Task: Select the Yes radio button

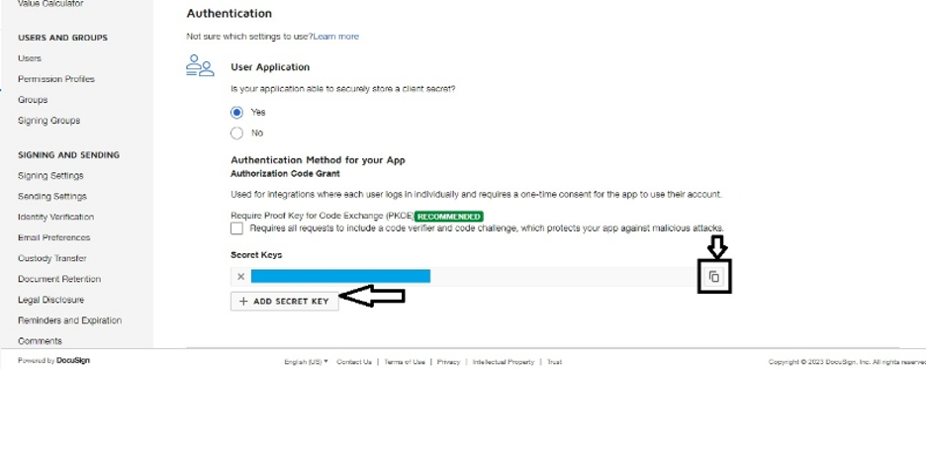Action: click(x=236, y=112)
